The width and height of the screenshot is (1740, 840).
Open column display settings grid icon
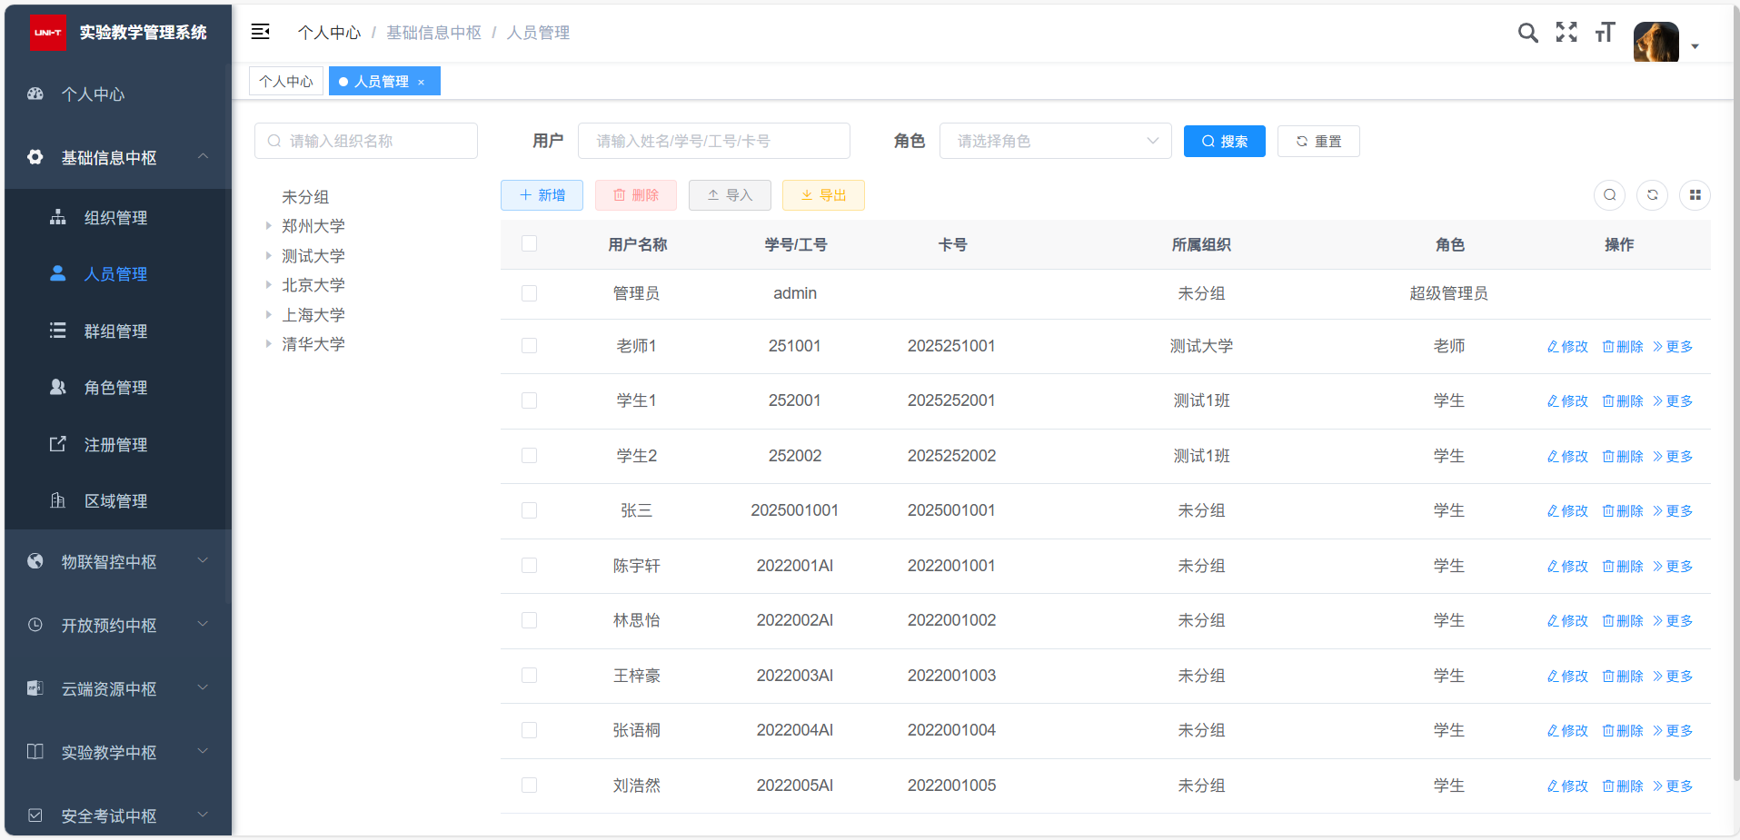(1695, 195)
